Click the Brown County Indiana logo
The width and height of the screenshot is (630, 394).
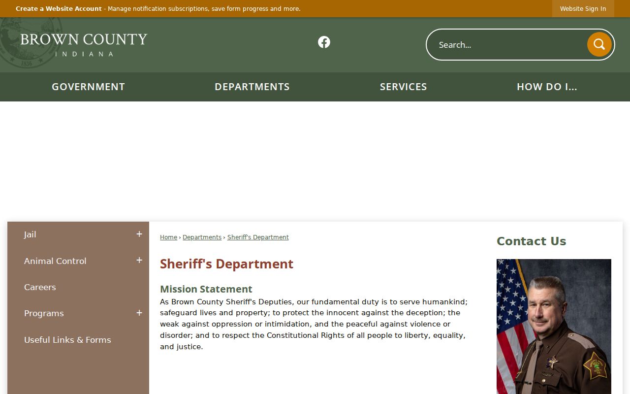(x=84, y=45)
